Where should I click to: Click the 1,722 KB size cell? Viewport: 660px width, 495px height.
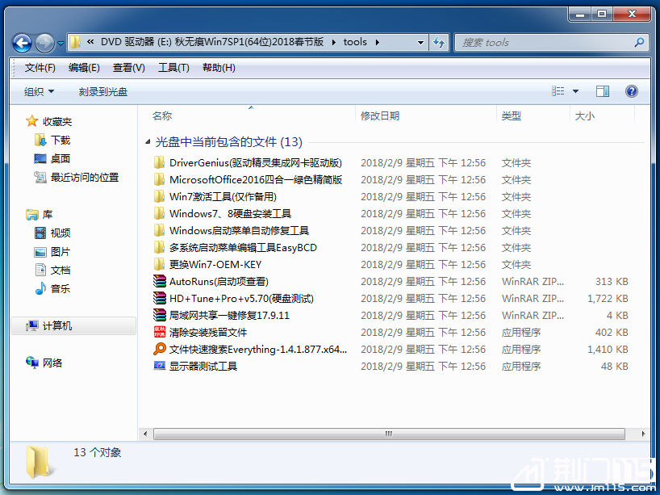[x=608, y=299]
